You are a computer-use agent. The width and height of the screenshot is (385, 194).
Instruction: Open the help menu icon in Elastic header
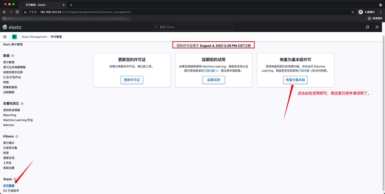pos(367,27)
